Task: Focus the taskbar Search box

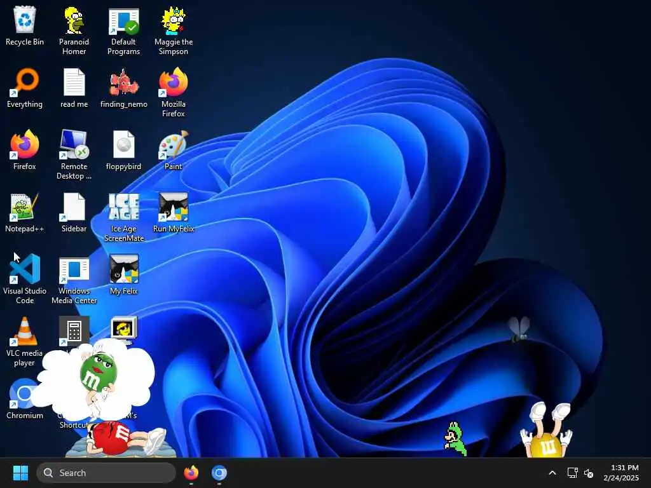Action: click(106, 473)
